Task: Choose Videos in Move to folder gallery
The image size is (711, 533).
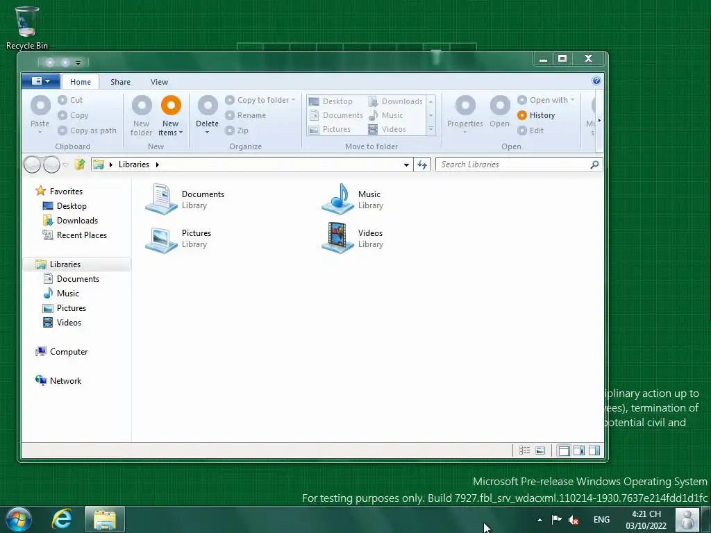Action: pyautogui.click(x=387, y=129)
